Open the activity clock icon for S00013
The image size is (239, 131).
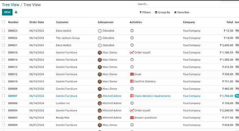tap(132, 67)
